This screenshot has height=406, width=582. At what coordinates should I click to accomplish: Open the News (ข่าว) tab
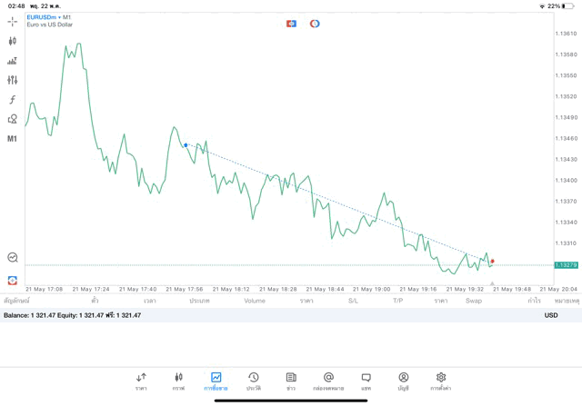point(291,381)
